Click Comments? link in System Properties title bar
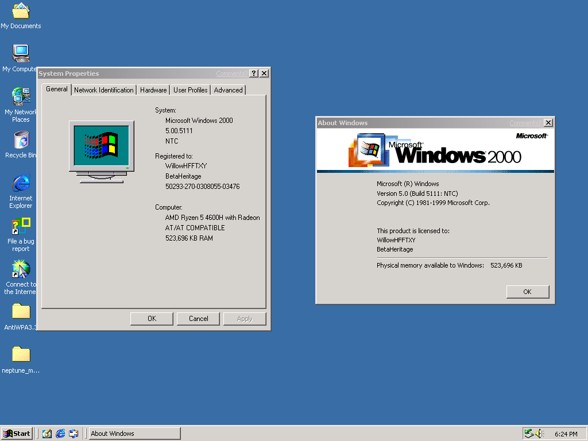The height and width of the screenshot is (441, 588). [x=231, y=73]
